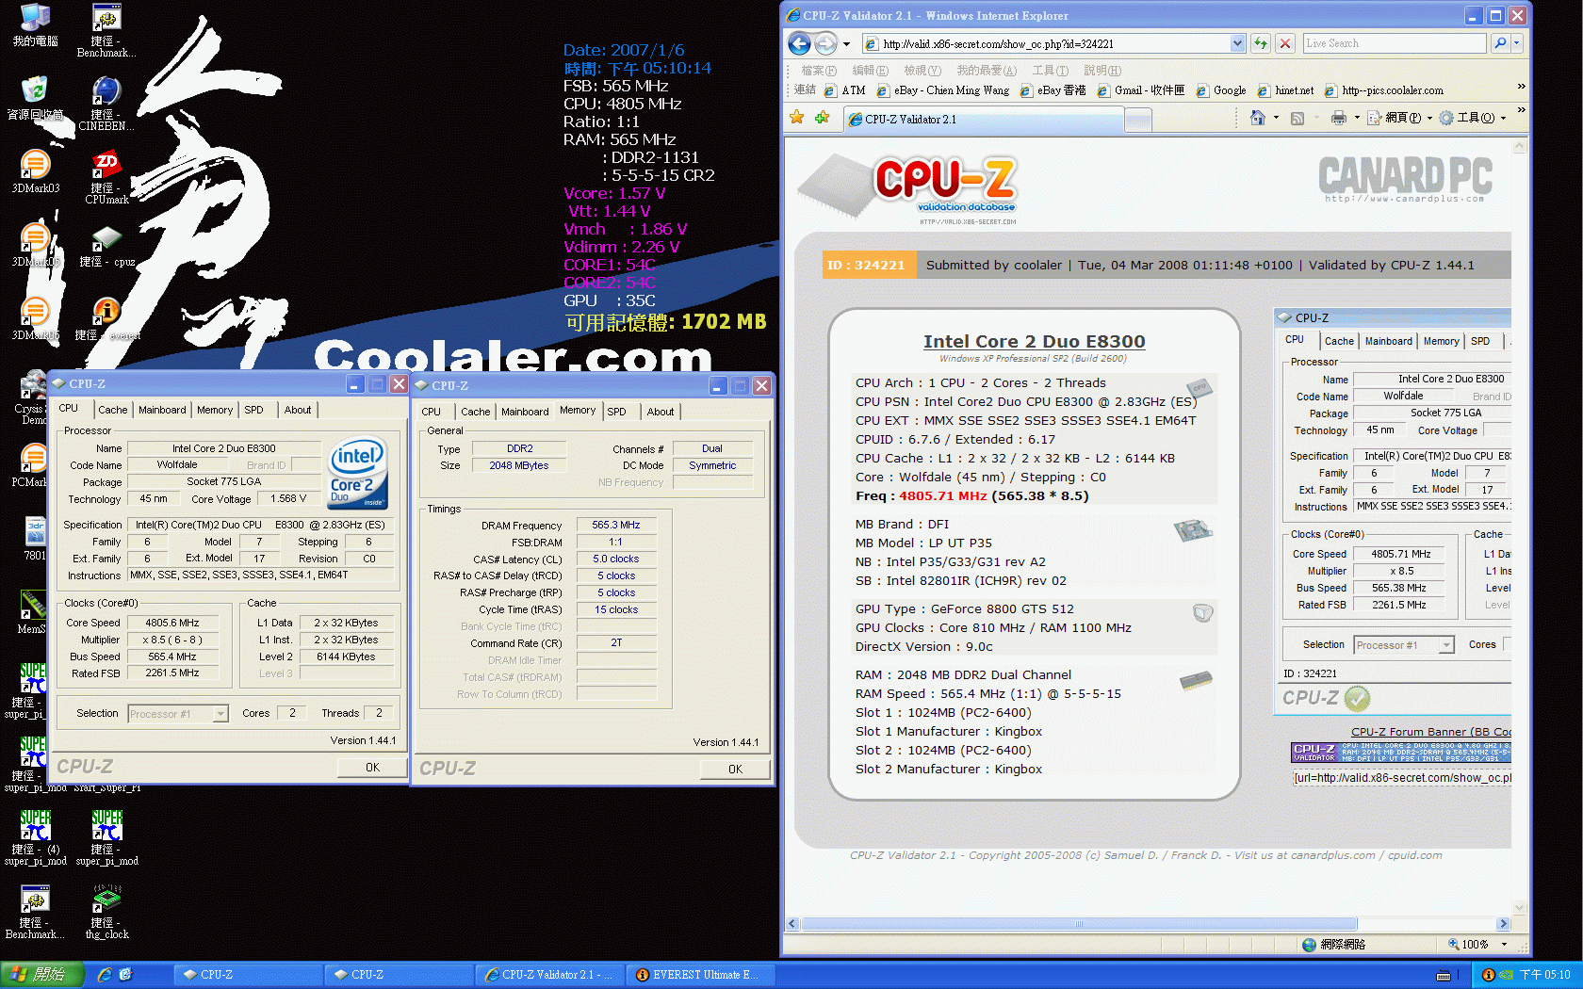Viewport: 1583px width, 989px height.
Task: Open SPD tab in Memory CPU-Z window
Action: (x=616, y=412)
